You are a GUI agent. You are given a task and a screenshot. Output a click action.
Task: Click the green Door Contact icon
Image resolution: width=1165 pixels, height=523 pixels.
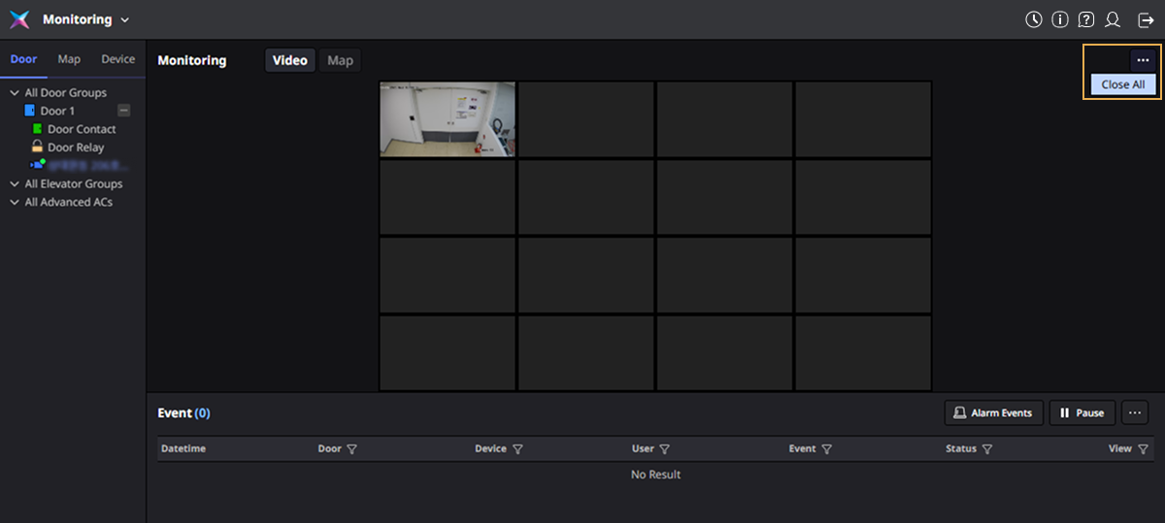pos(37,129)
